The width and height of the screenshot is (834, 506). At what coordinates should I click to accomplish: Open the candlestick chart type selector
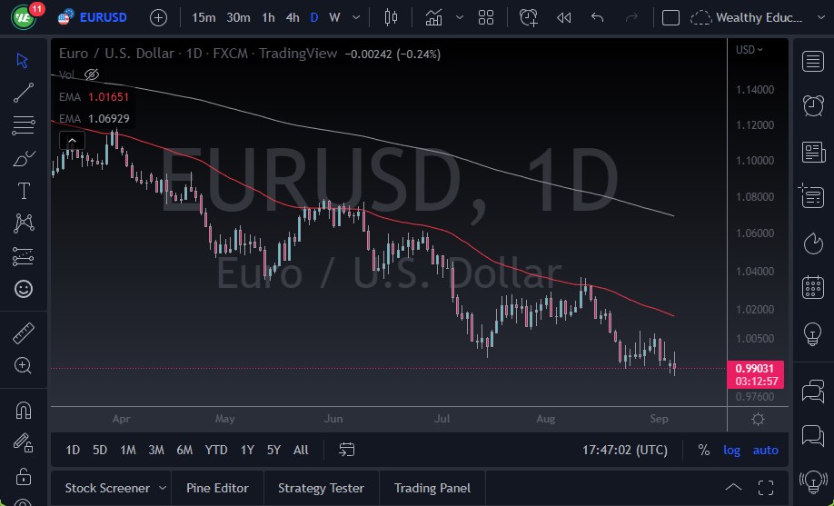(x=391, y=17)
